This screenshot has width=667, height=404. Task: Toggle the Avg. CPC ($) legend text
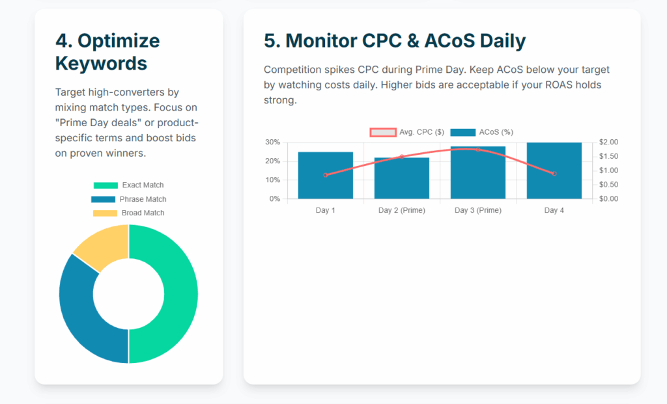[x=421, y=132]
